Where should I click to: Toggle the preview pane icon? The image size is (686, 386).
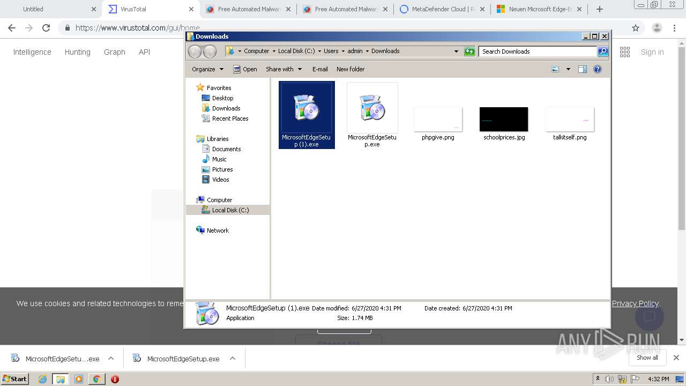coord(583,69)
